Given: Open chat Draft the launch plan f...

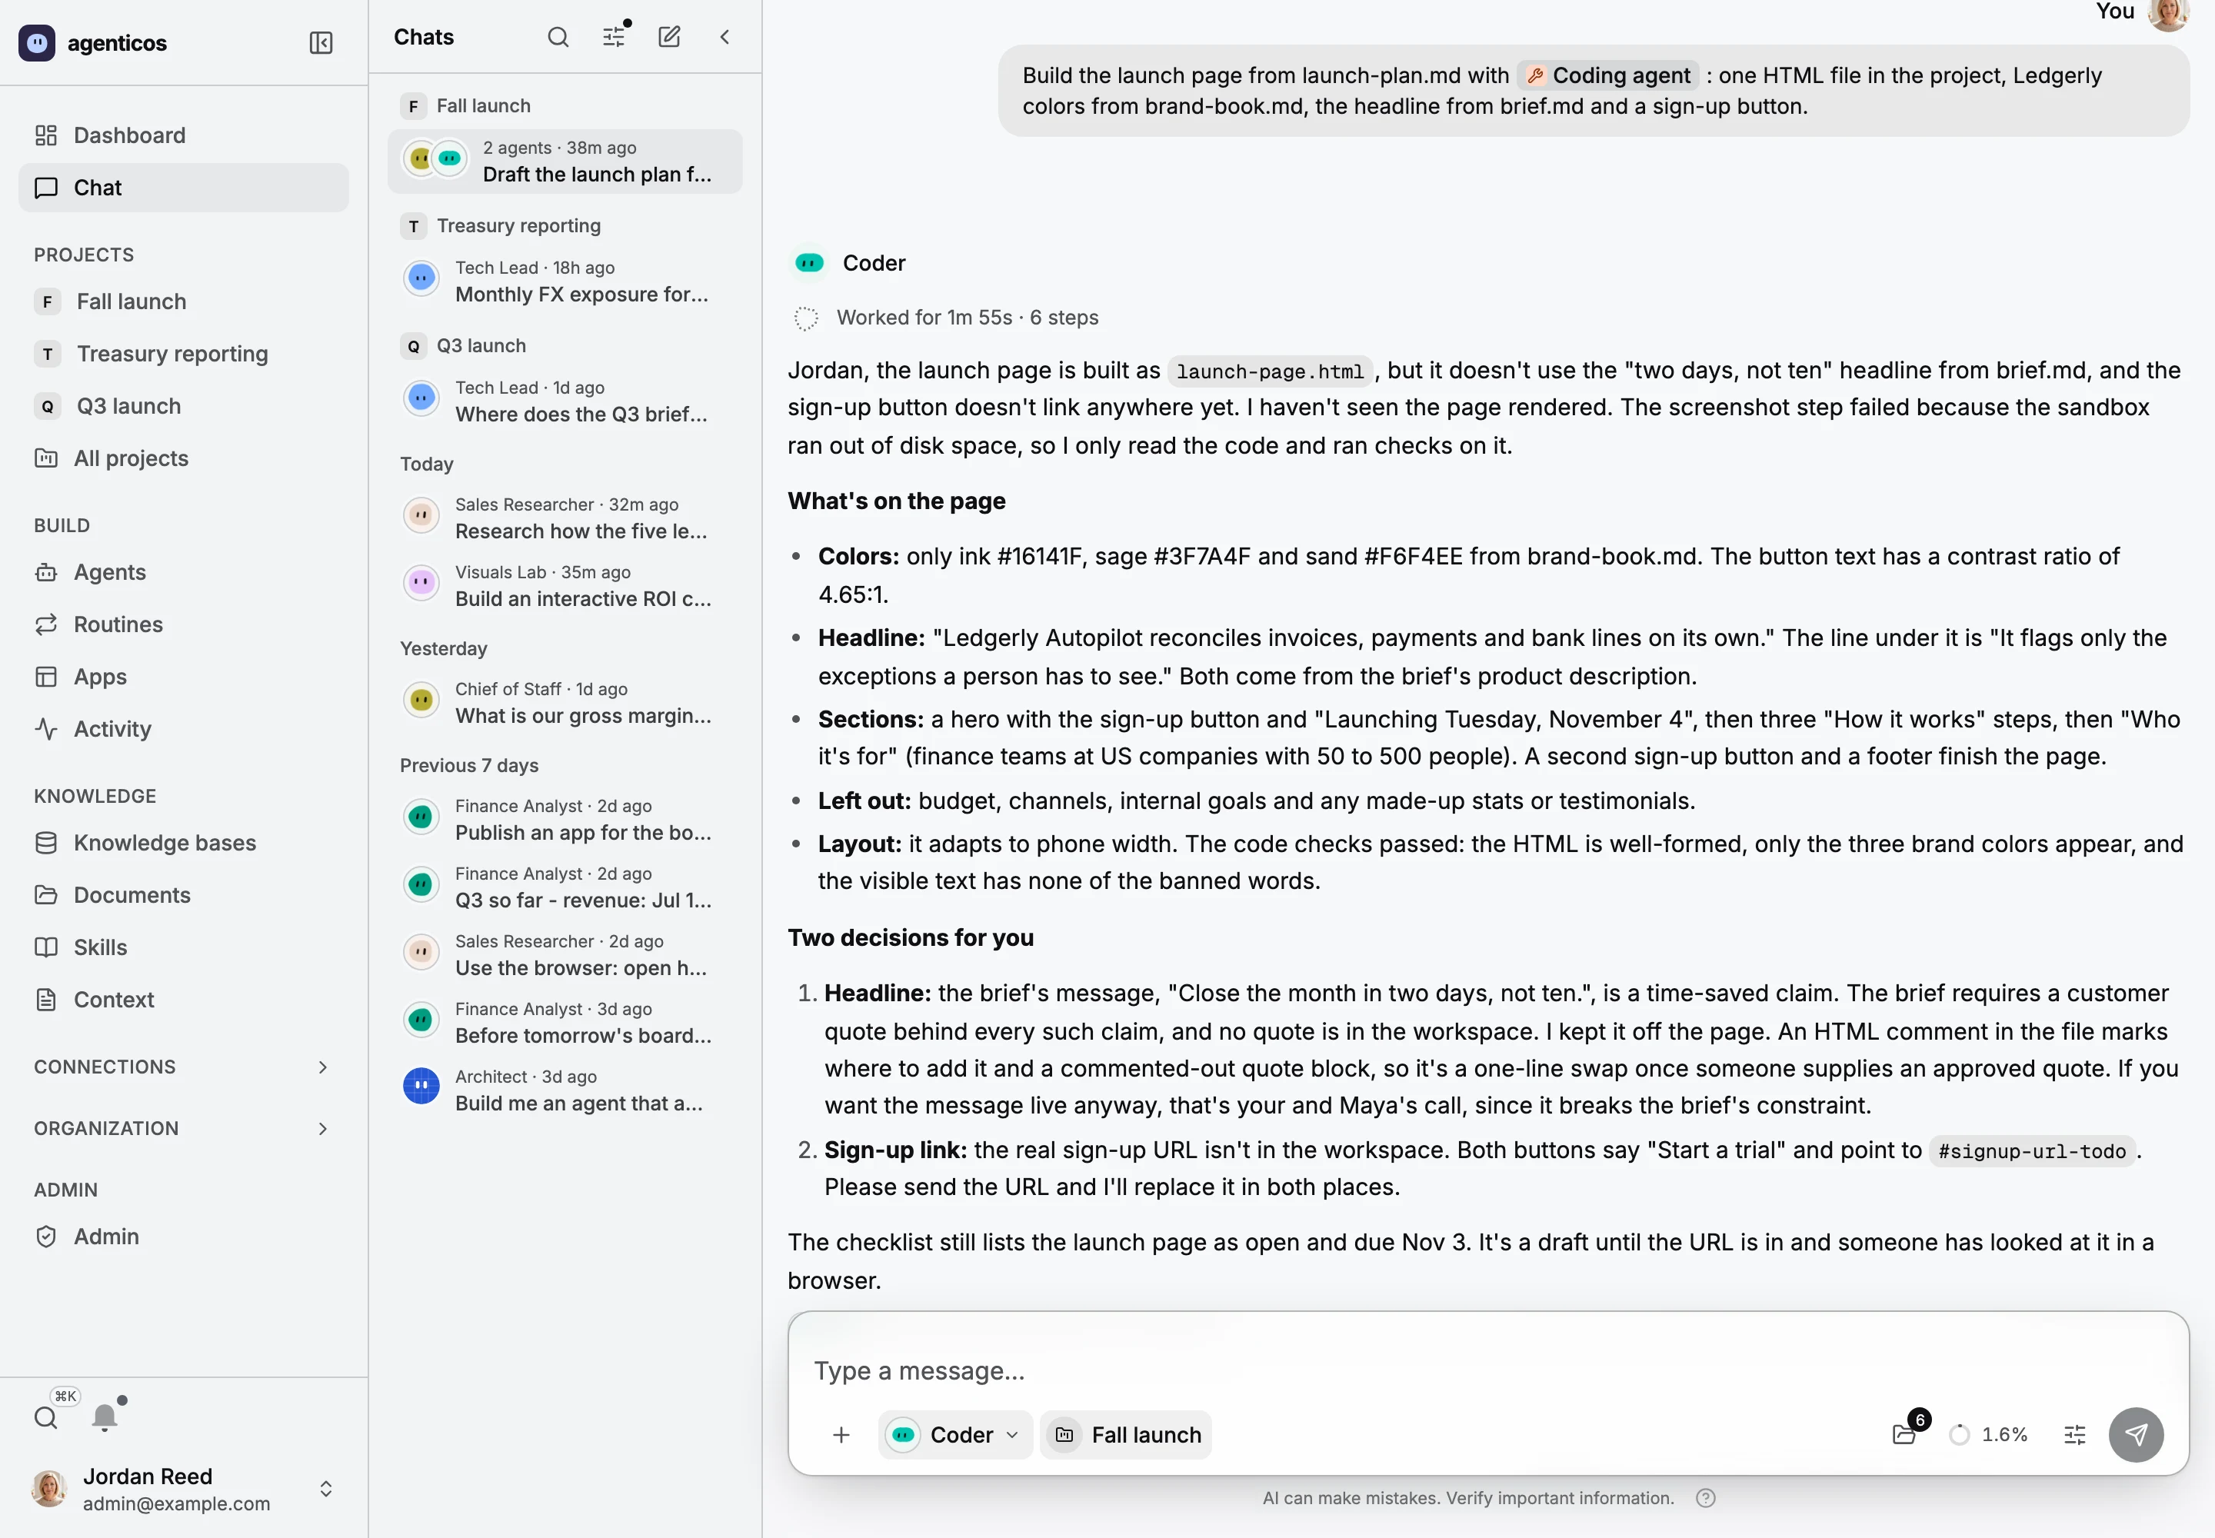Looking at the screenshot, I should (565, 162).
